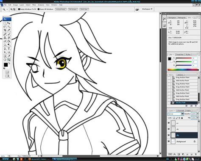The image size is (201, 161).
Task: Select the Eraser tool
Action: click(5, 41)
